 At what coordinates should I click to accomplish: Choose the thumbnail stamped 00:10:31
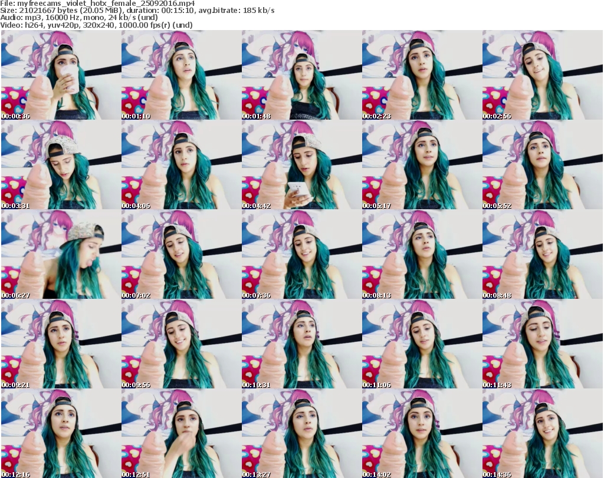pyautogui.click(x=301, y=344)
